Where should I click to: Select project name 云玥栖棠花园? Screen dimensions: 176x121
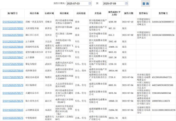(32, 110)
